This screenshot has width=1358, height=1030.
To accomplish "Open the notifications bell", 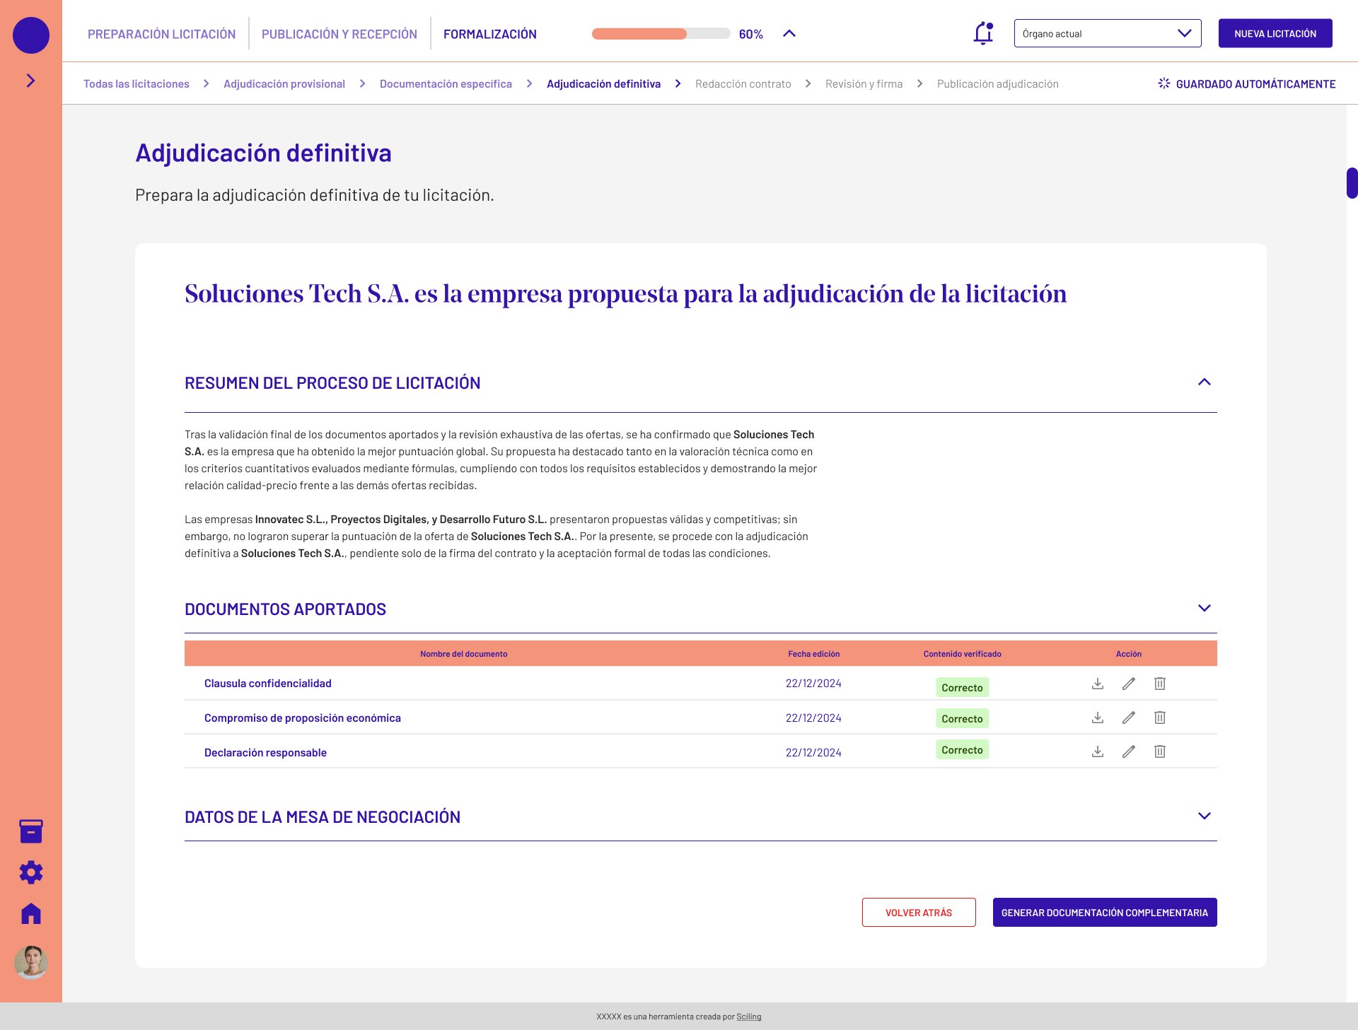I will pos(983,33).
